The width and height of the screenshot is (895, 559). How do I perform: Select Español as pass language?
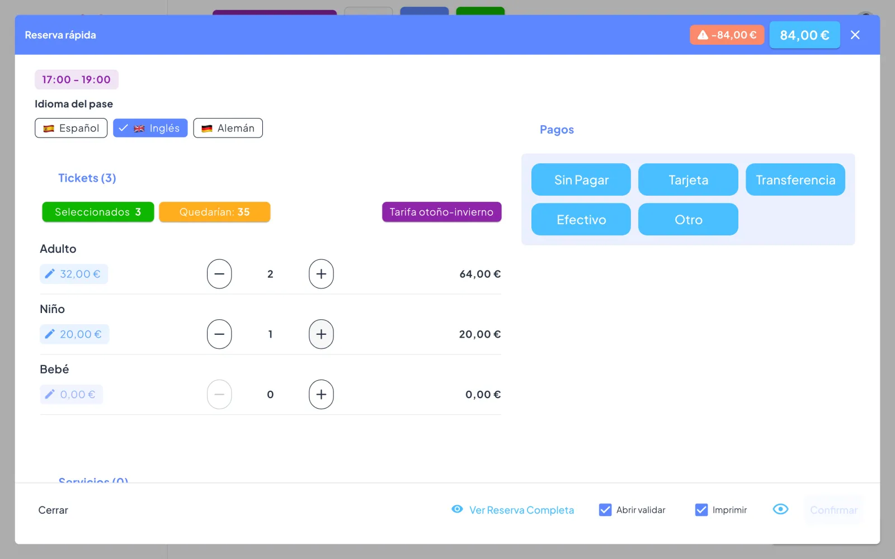pos(71,128)
